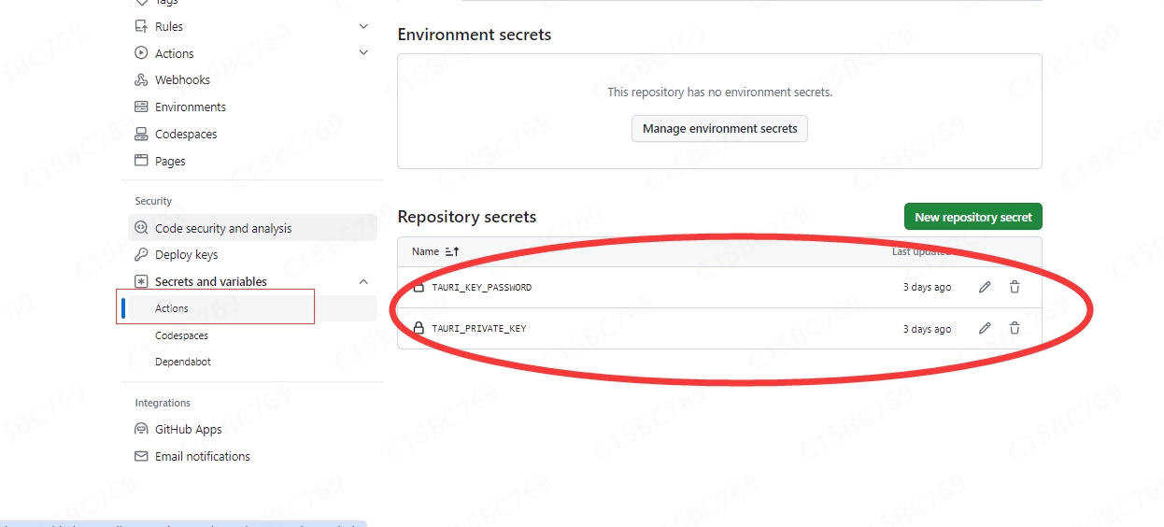1164x527 pixels.
Task: Expand the Rules section chevron
Action: 363,27
